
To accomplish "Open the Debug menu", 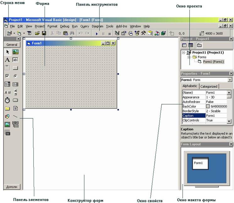I will click(x=64, y=26).
